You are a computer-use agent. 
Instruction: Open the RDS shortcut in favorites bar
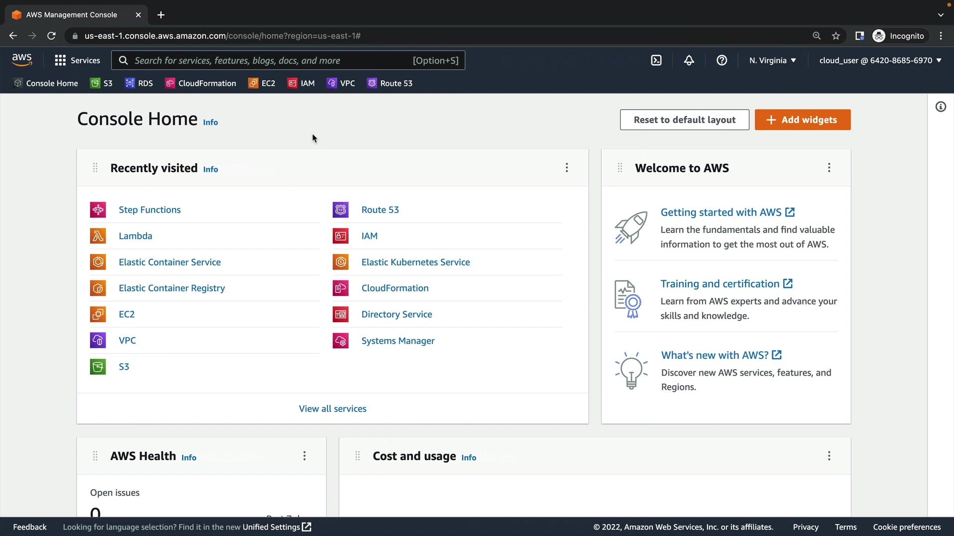(x=139, y=83)
